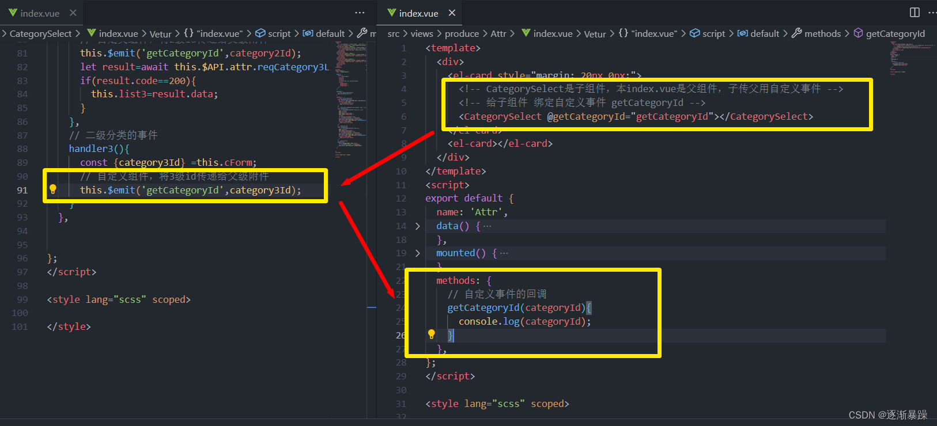Click the folded mounted() ellipsis on line 19
The width and height of the screenshot is (937, 426).
click(x=504, y=253)
